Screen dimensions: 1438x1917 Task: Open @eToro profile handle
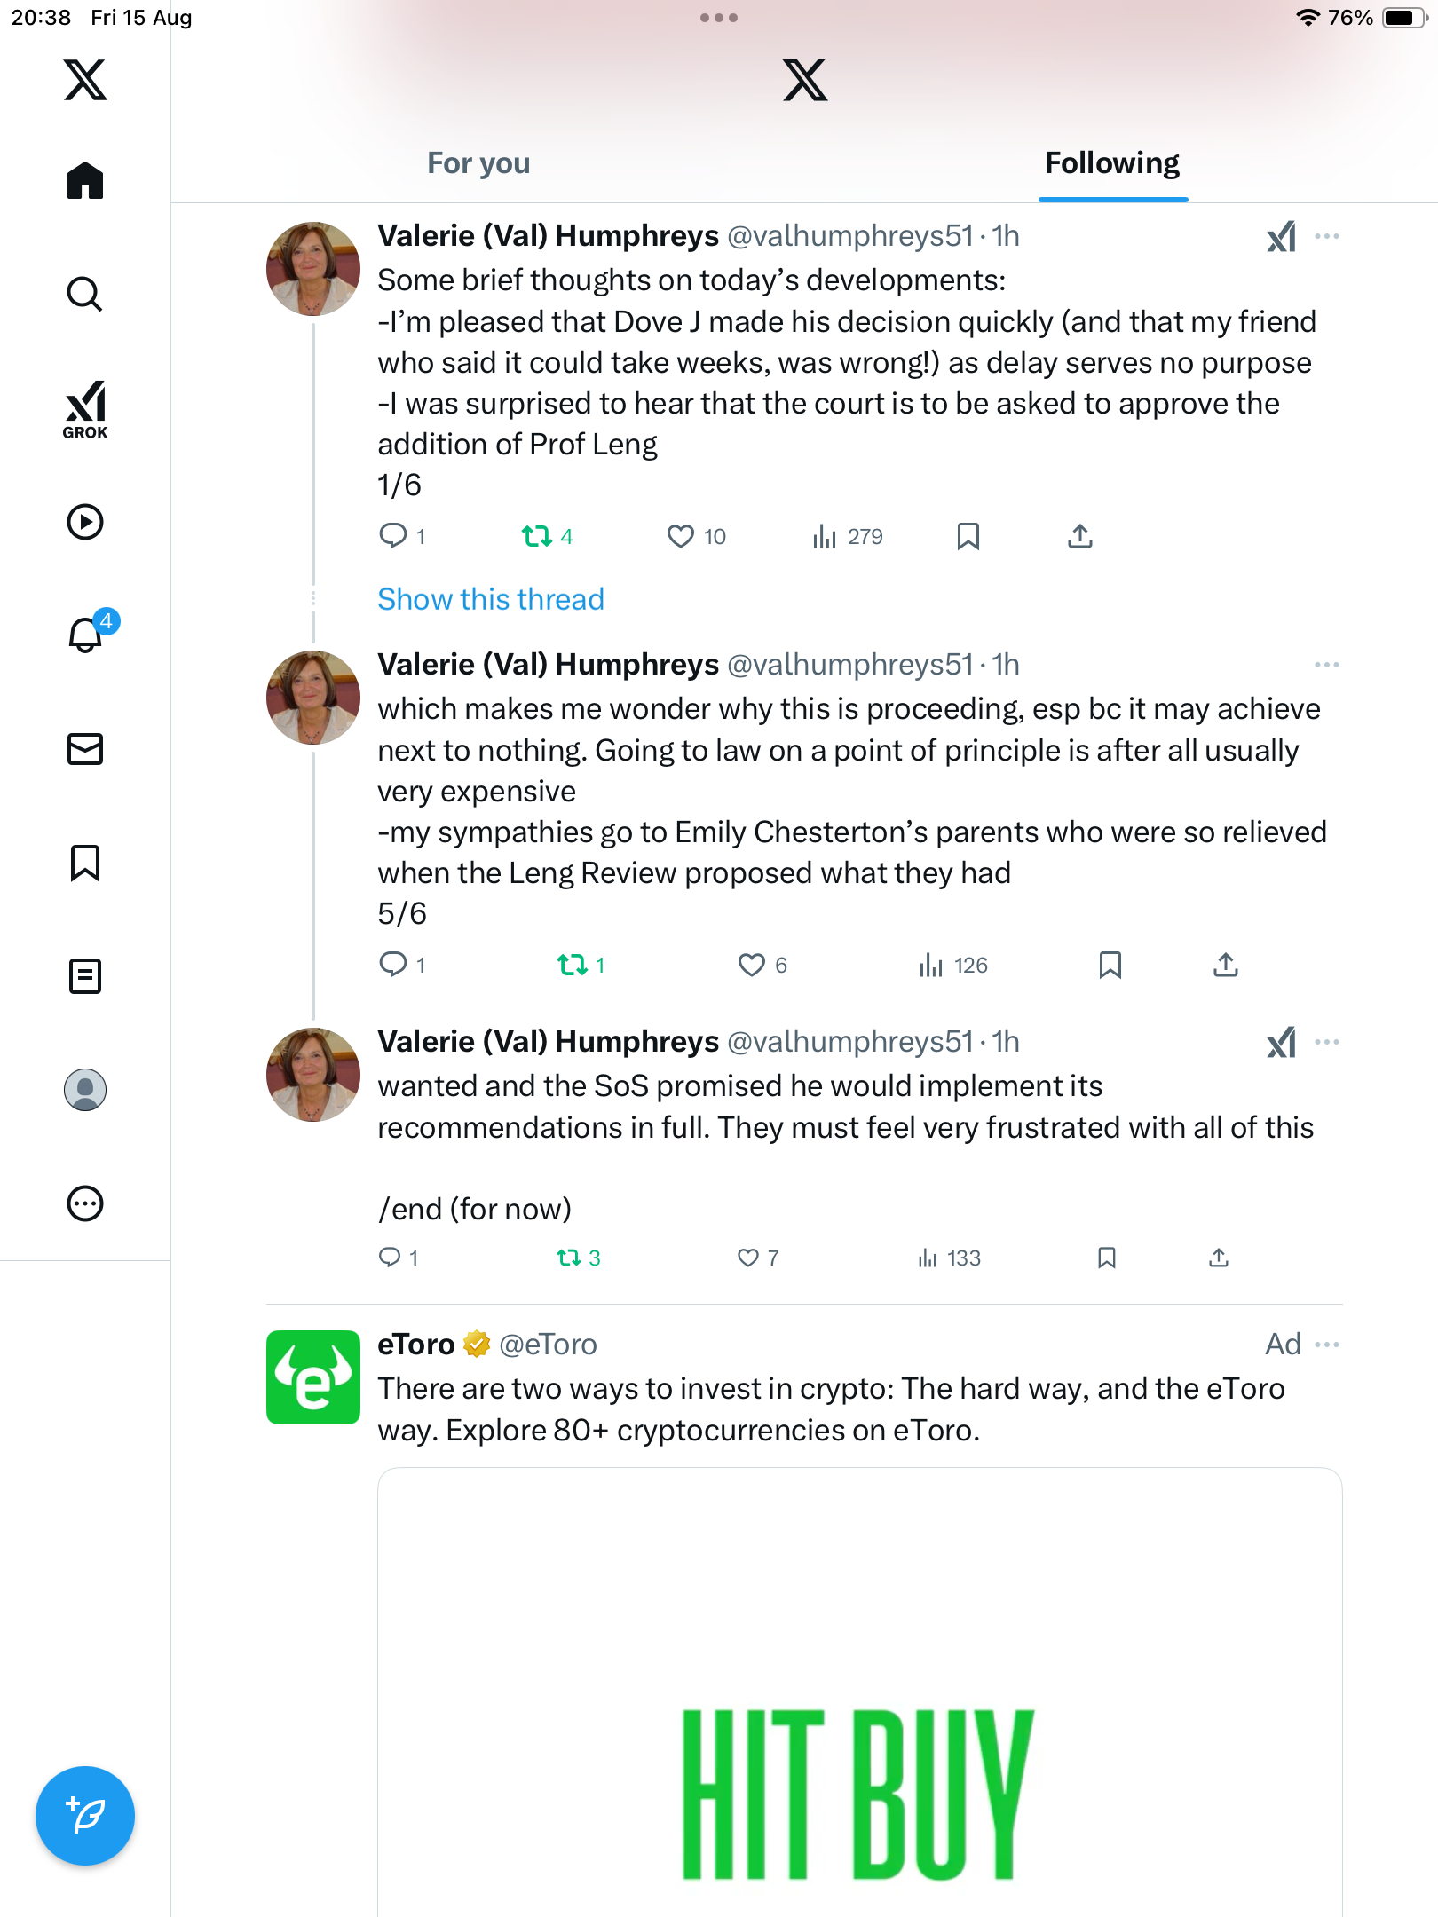pyautogui.click(x=548, y=1345)
